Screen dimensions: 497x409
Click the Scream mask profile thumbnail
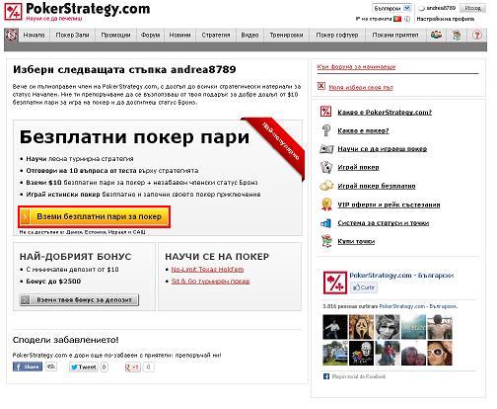(x=361, y=327)
